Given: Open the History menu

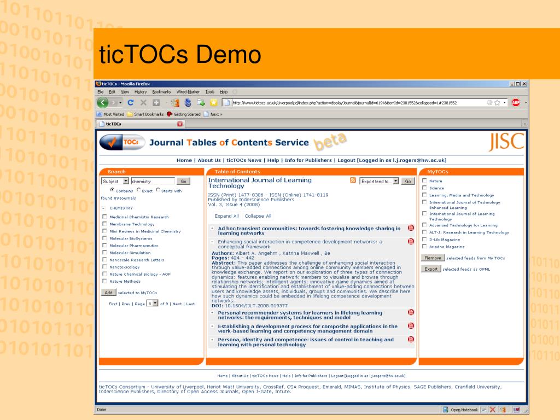Looking at the screenshot, I should tap(141, 92).
